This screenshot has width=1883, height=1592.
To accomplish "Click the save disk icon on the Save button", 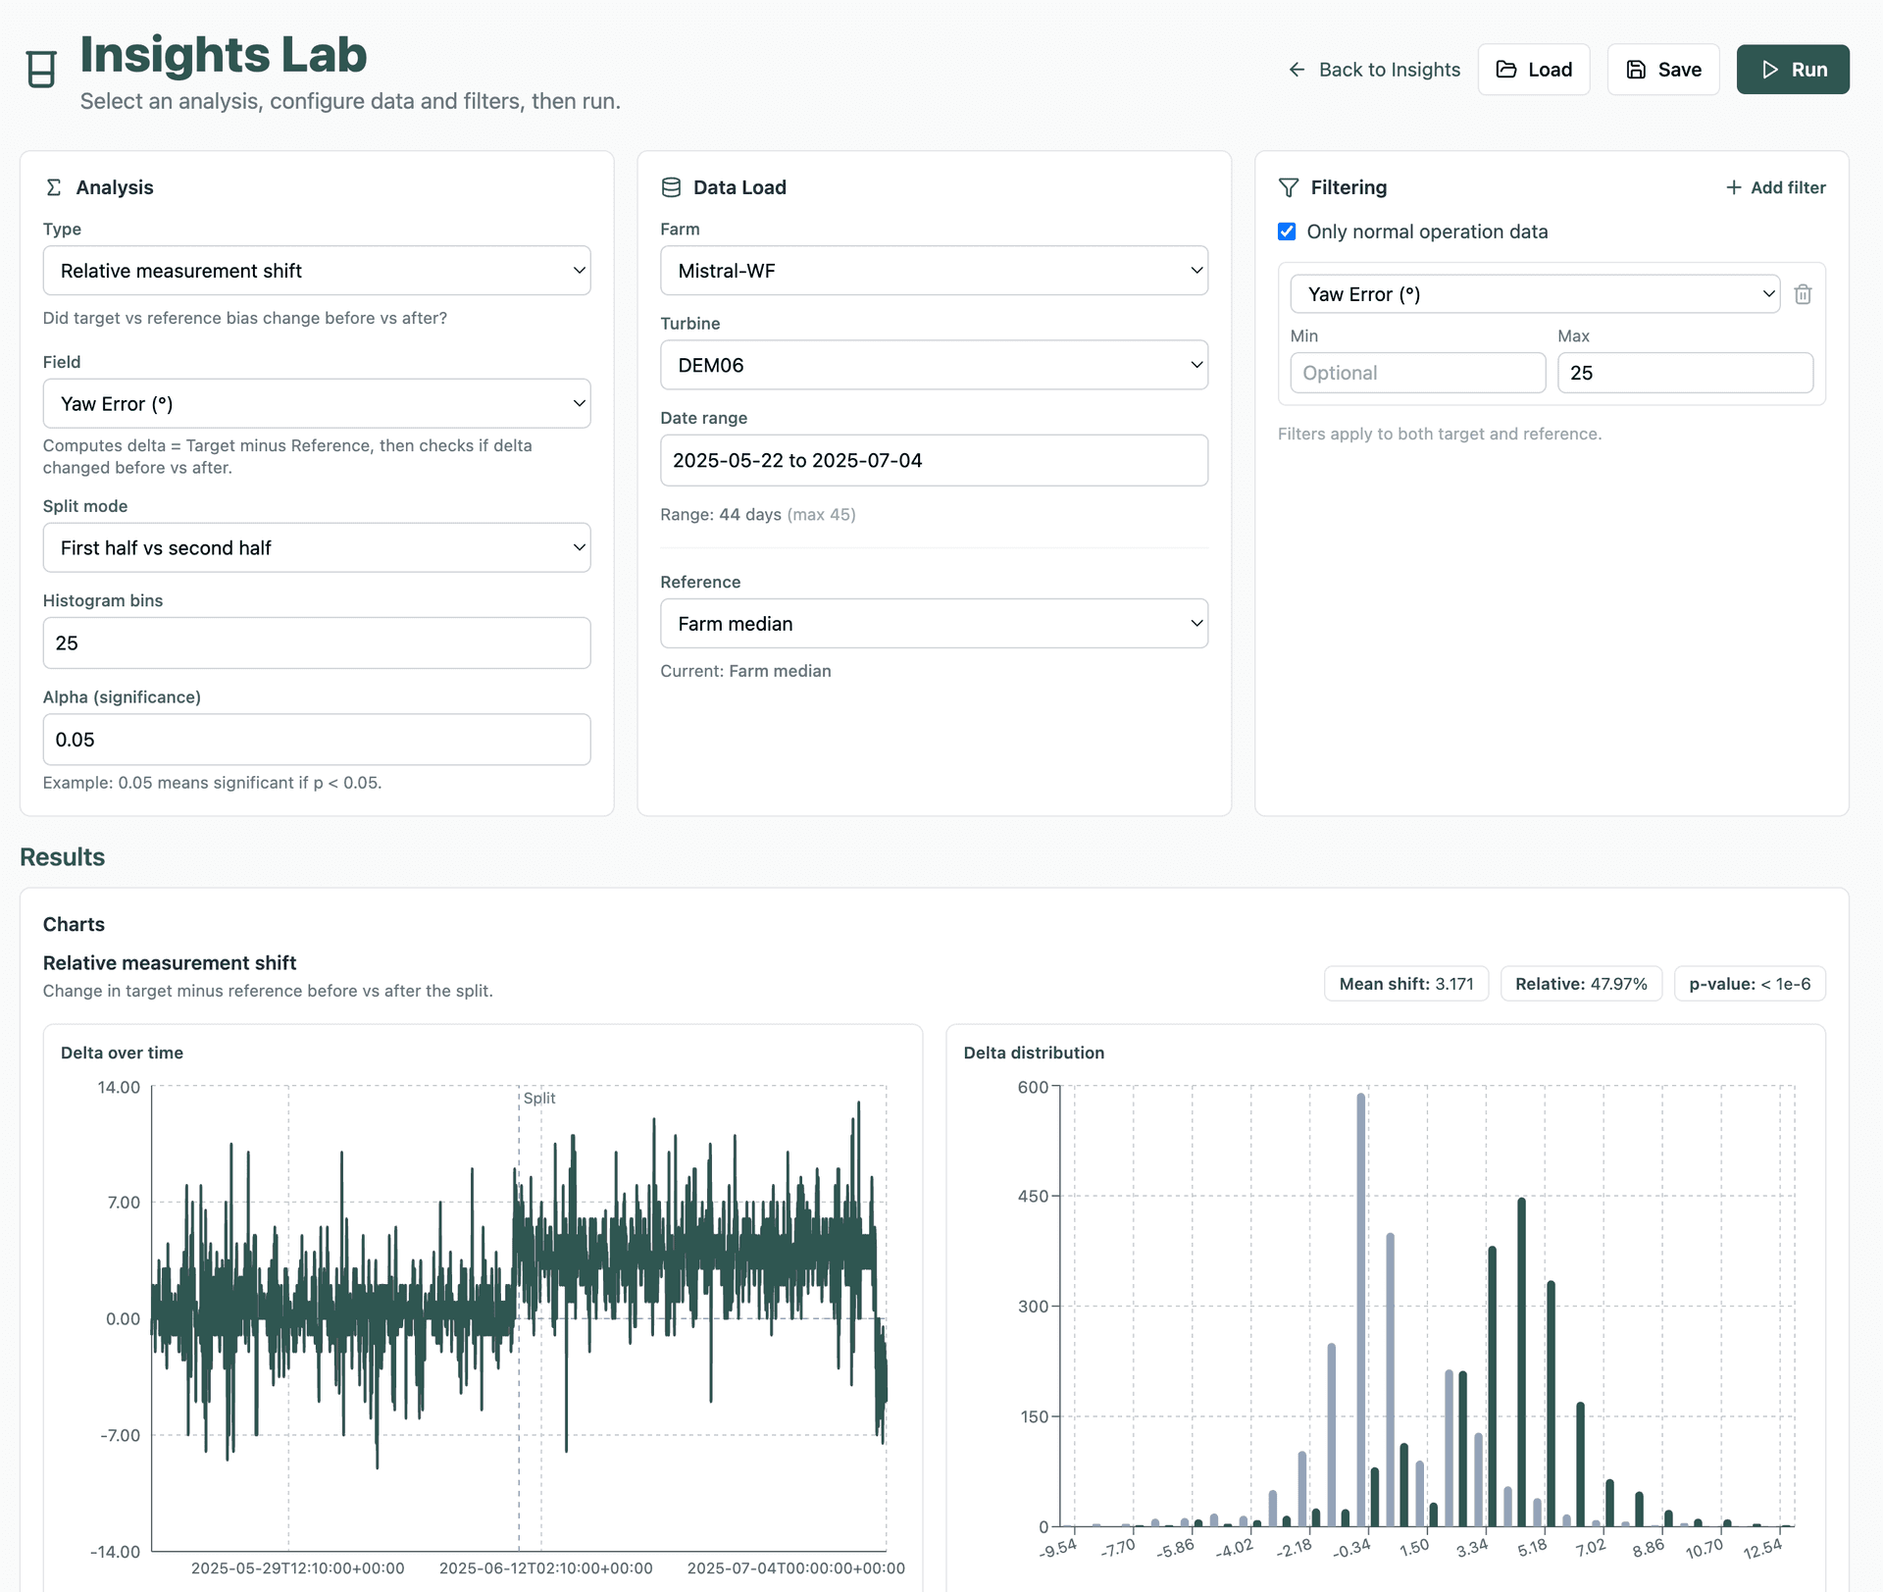I will [1636, 69].
